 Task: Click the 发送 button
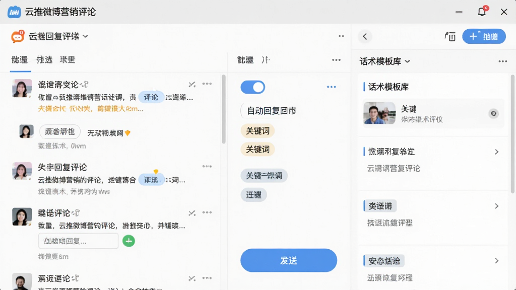coord(289,260)
